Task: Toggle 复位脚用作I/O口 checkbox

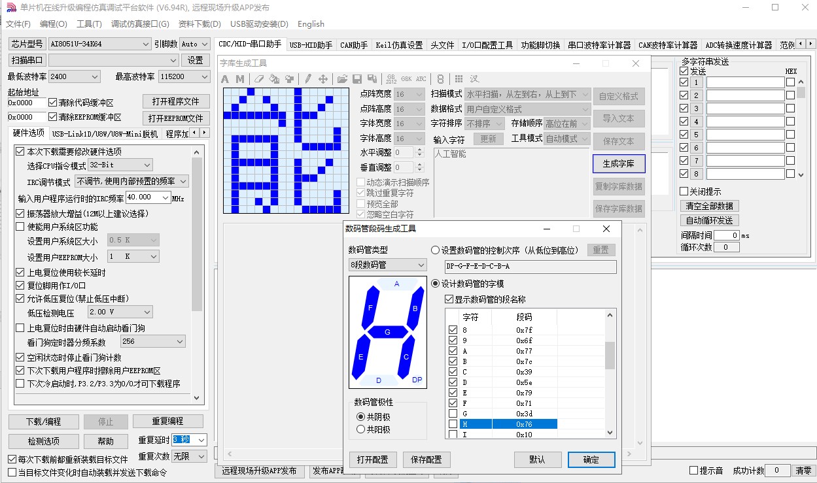Action: tap(20, 286)
